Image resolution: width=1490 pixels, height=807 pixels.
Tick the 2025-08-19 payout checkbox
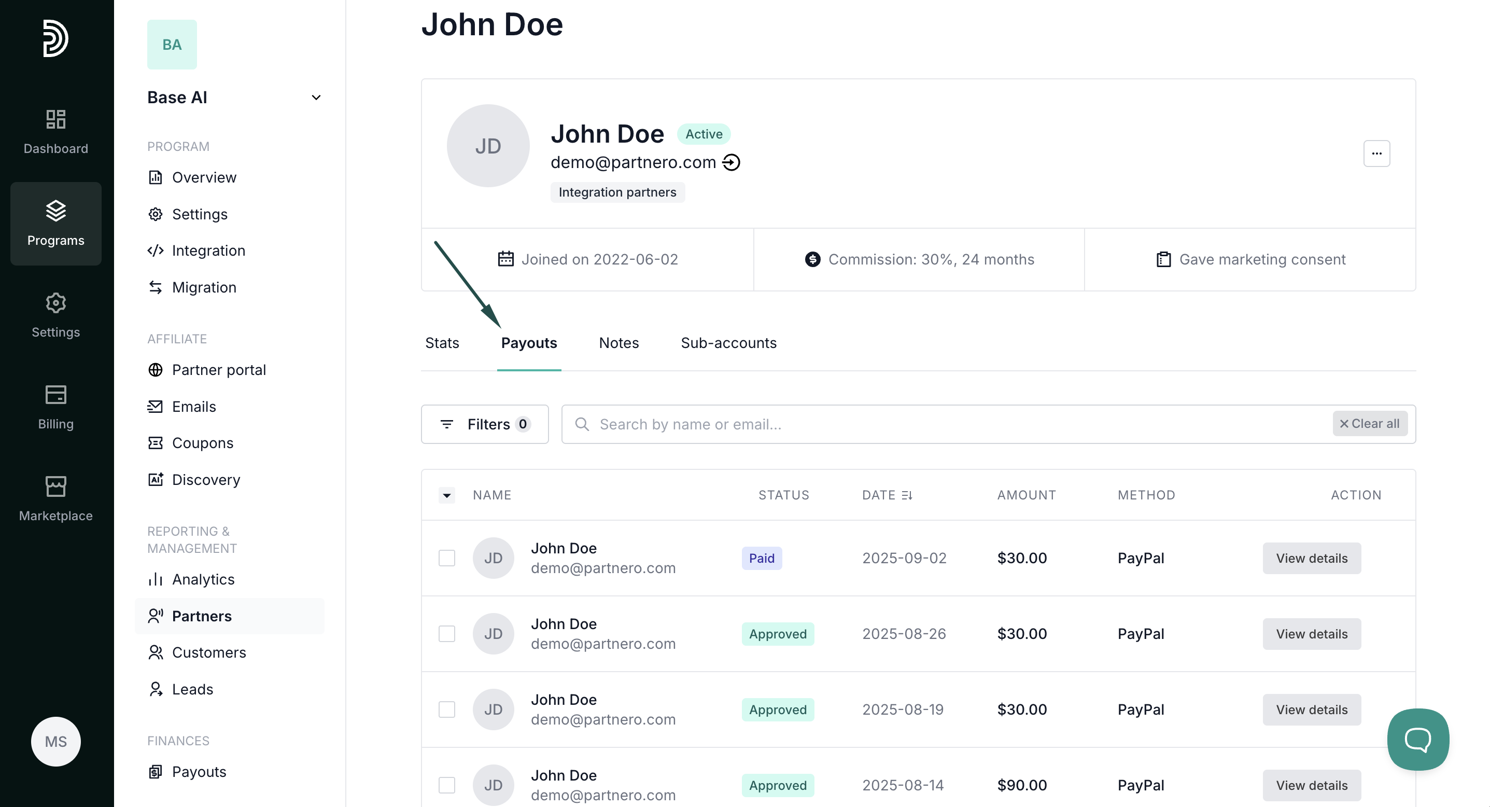point(446,709)
